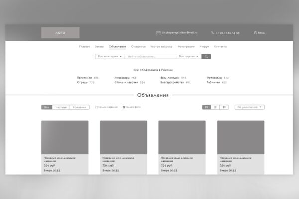This screenshot has height=199, width=299.
Task: Click the Вход login link
Action: pos(261,33)
